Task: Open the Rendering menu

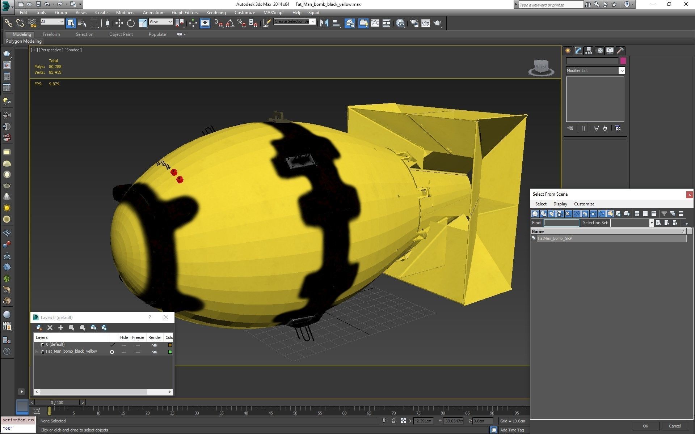Action: point(216,12)
